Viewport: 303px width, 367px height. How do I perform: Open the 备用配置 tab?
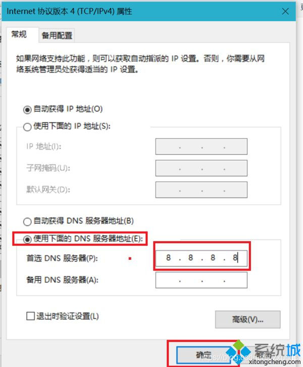pyautogui.click(x=57, y=35)
